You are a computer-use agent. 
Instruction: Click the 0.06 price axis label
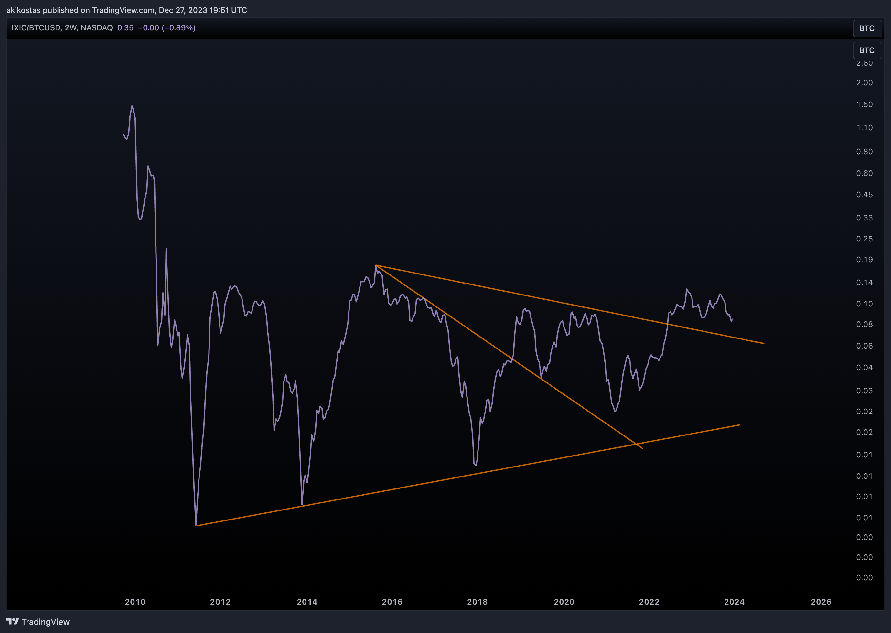864,346
